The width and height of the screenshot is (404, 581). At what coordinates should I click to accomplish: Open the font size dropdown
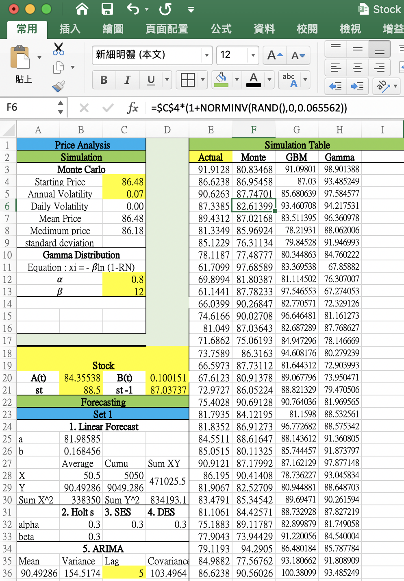253,55
